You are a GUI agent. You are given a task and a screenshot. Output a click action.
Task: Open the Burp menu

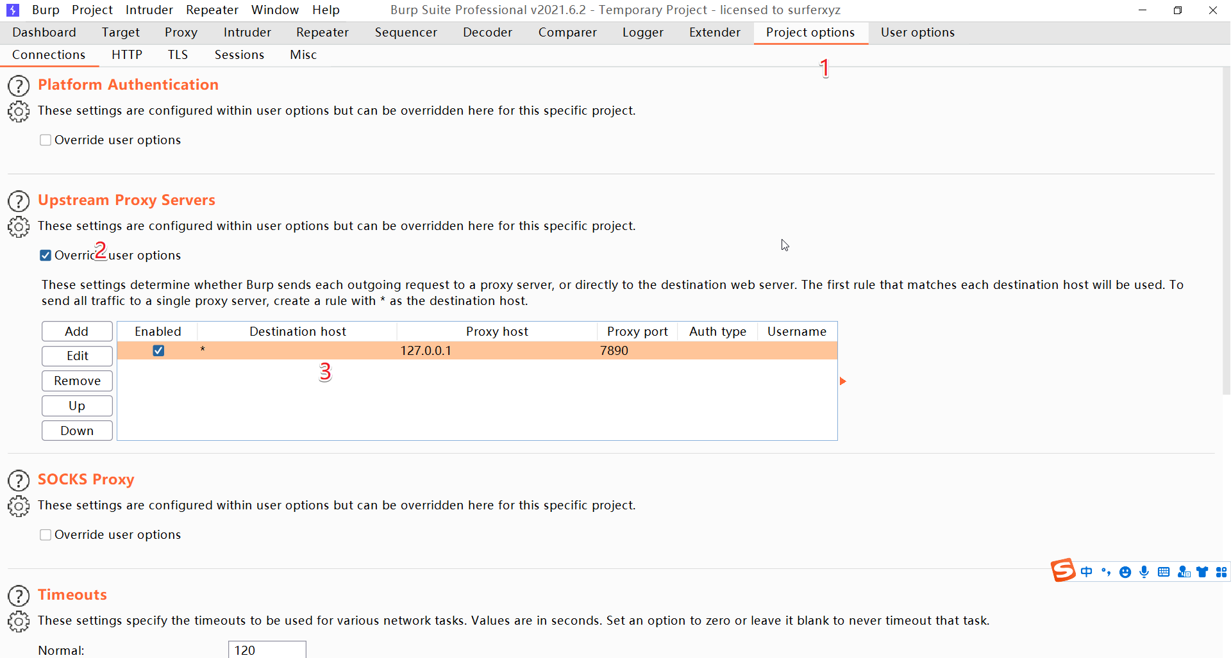tap(46, 10)
